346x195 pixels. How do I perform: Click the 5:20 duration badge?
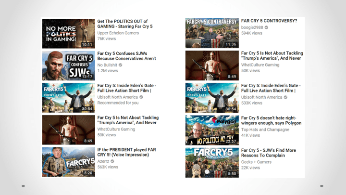coord(88,173)
